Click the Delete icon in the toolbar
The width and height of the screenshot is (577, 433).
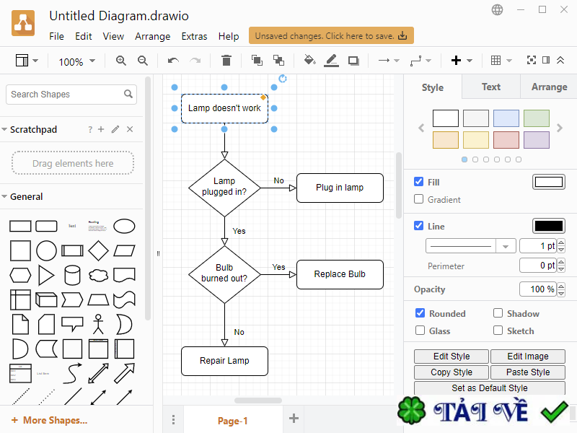tap(226, 61)
